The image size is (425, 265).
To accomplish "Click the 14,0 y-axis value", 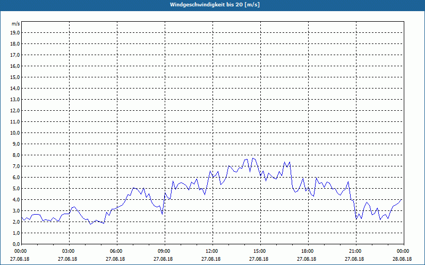I will pyautogui.click(x=15, y=88).
